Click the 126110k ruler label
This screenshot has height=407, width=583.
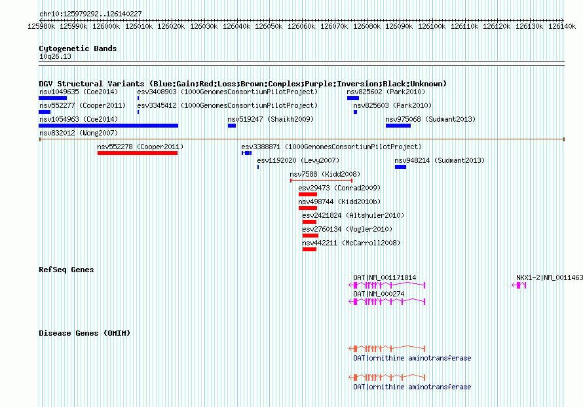point(464,26)
